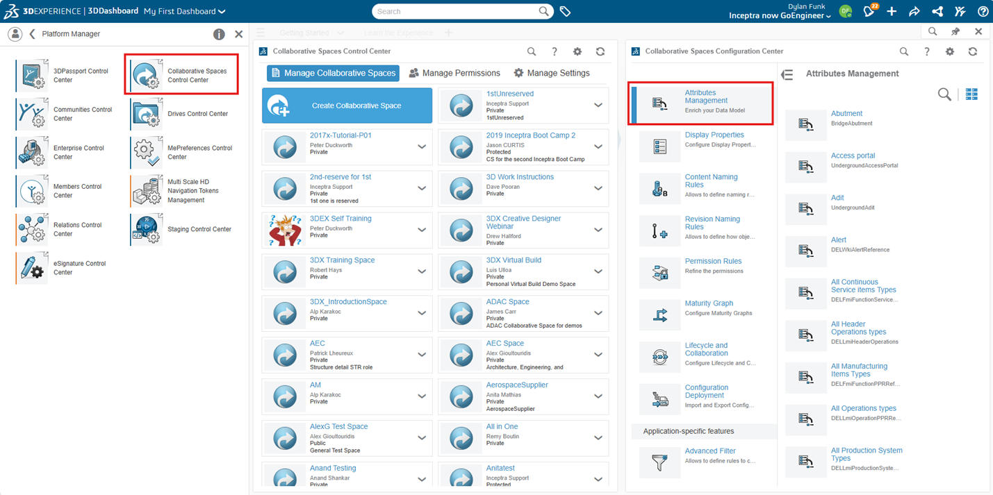Image resolution: width=993 pixels, height=495 pixels.
Task: Open Relations Control Center icon
Action: [x=32, y=229]
